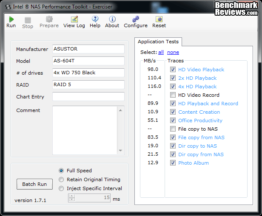Click the HD Video Record trace label

(199, 95)
